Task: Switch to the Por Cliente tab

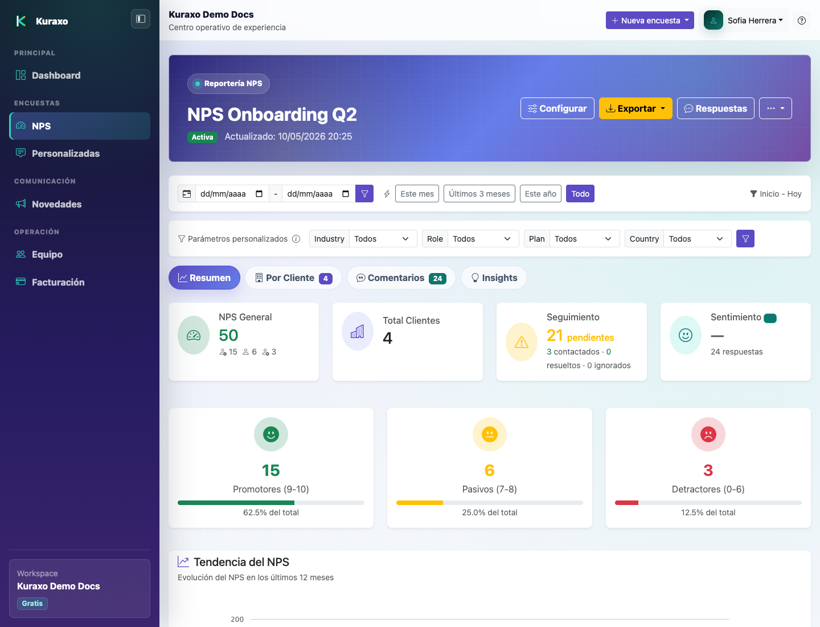Action: tap(293, 278)
